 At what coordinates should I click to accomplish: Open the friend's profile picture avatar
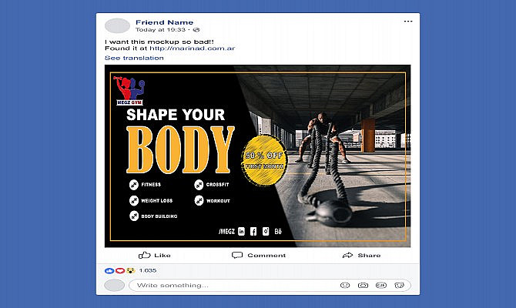click(117, 25)
